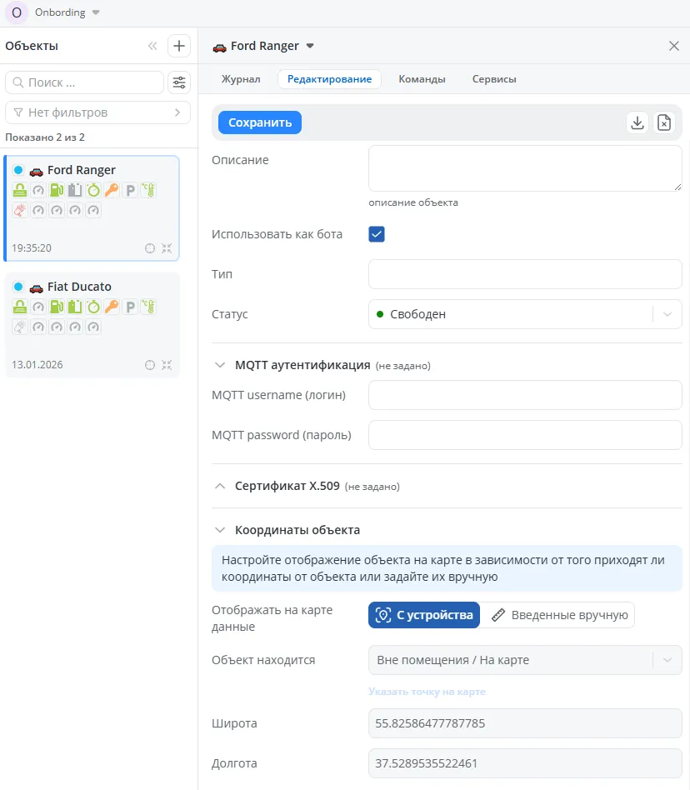
Task: Switch to Введенные вручную coordinates option
Action: coord(558,615)
